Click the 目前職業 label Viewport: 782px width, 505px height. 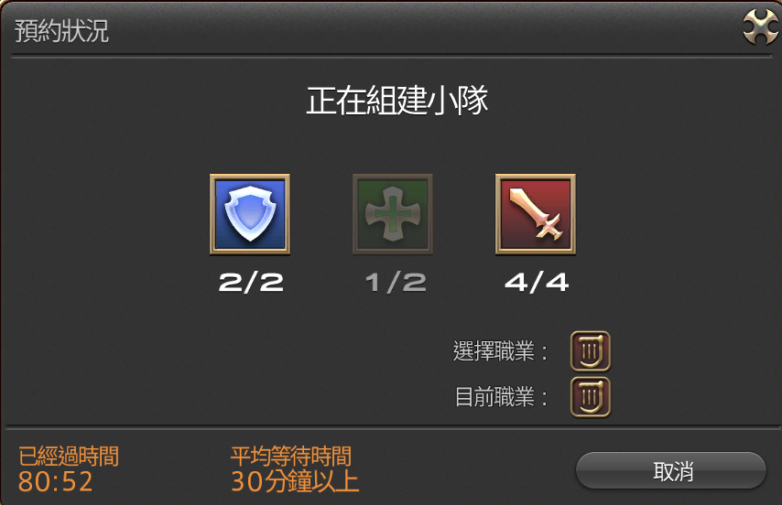501,397
